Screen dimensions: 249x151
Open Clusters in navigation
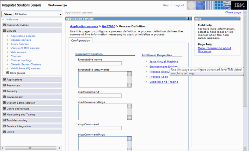click(x=16, y=56)
